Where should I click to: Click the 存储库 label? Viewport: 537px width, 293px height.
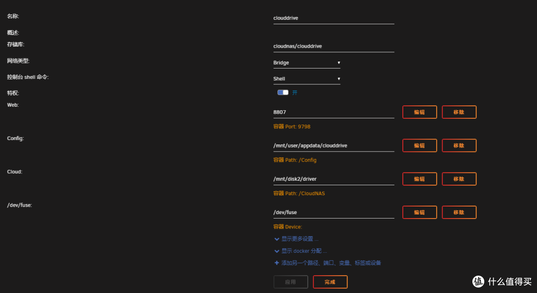click(15, 44)
